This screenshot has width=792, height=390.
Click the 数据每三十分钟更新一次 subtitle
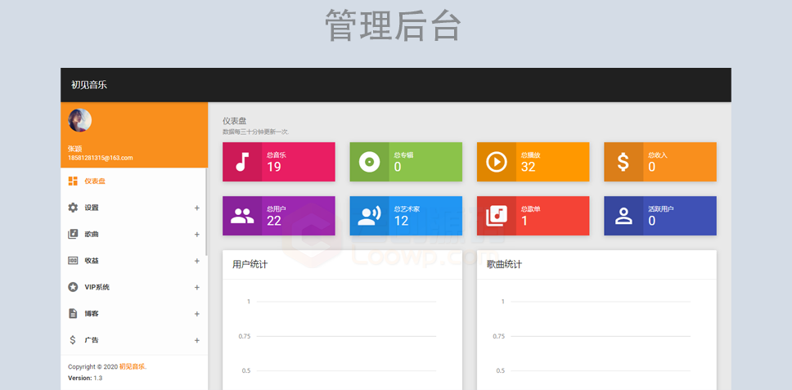click(255, 132)
